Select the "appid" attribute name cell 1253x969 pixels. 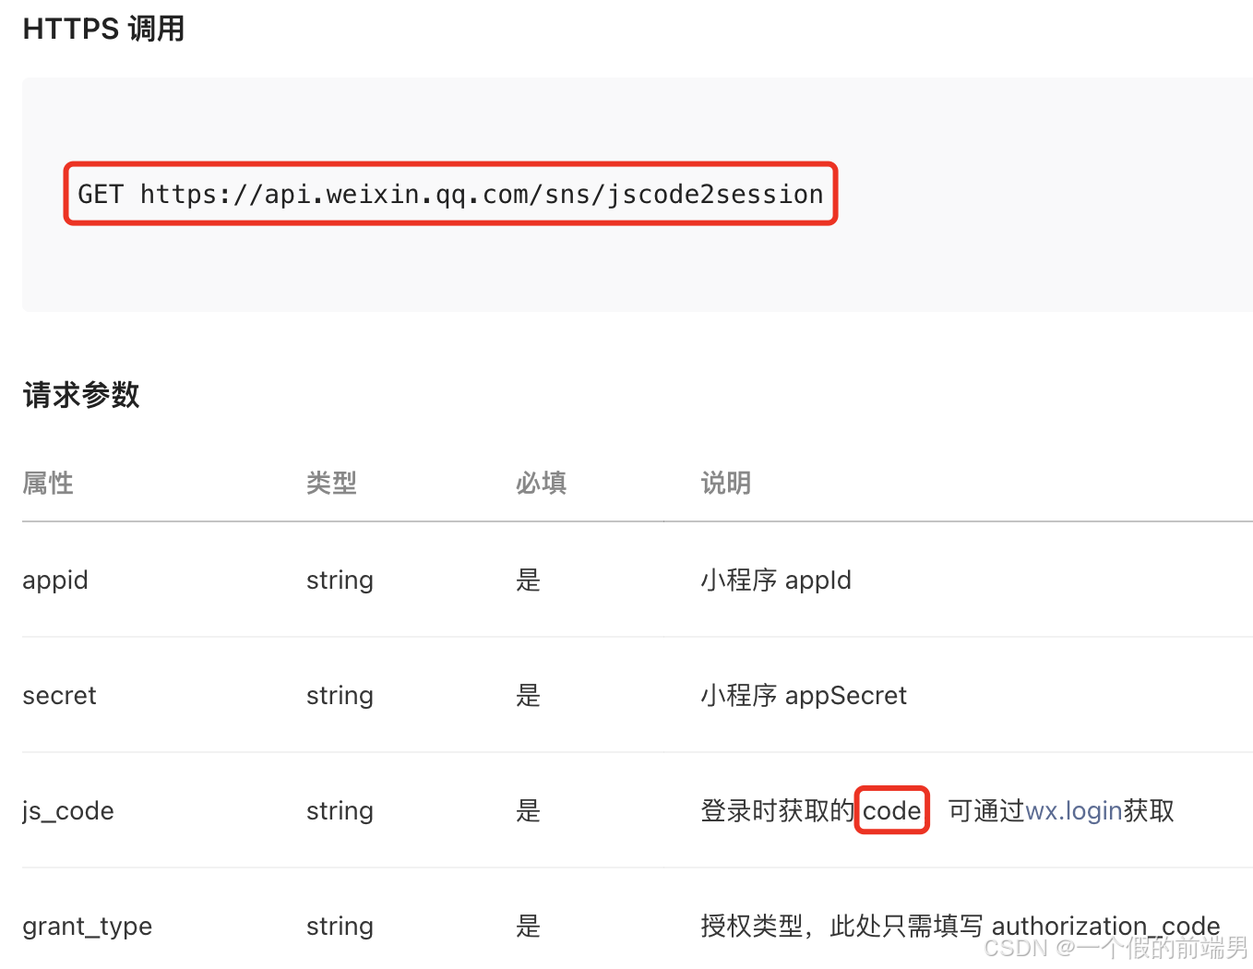[x=55, y=580]
